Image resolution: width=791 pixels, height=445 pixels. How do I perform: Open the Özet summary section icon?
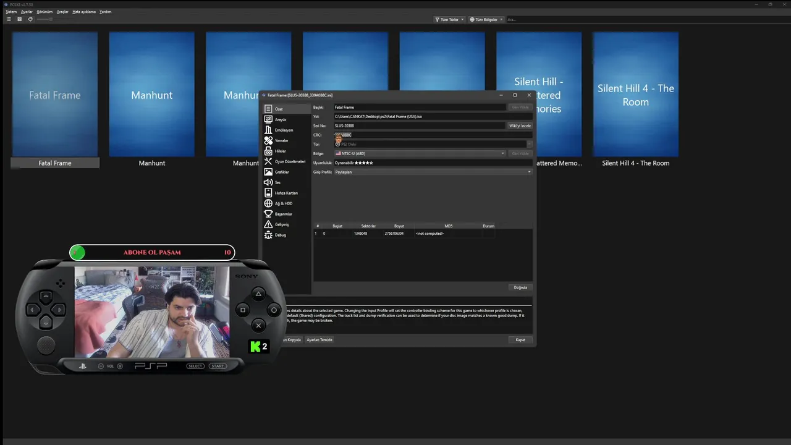point(268,109)
